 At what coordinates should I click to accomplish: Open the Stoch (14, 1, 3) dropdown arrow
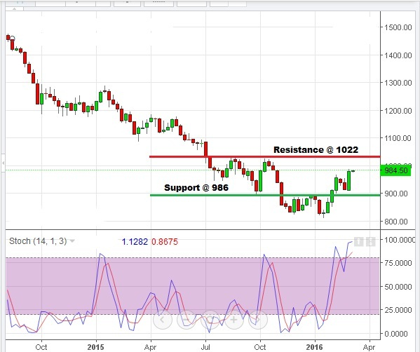click(72, 241)
